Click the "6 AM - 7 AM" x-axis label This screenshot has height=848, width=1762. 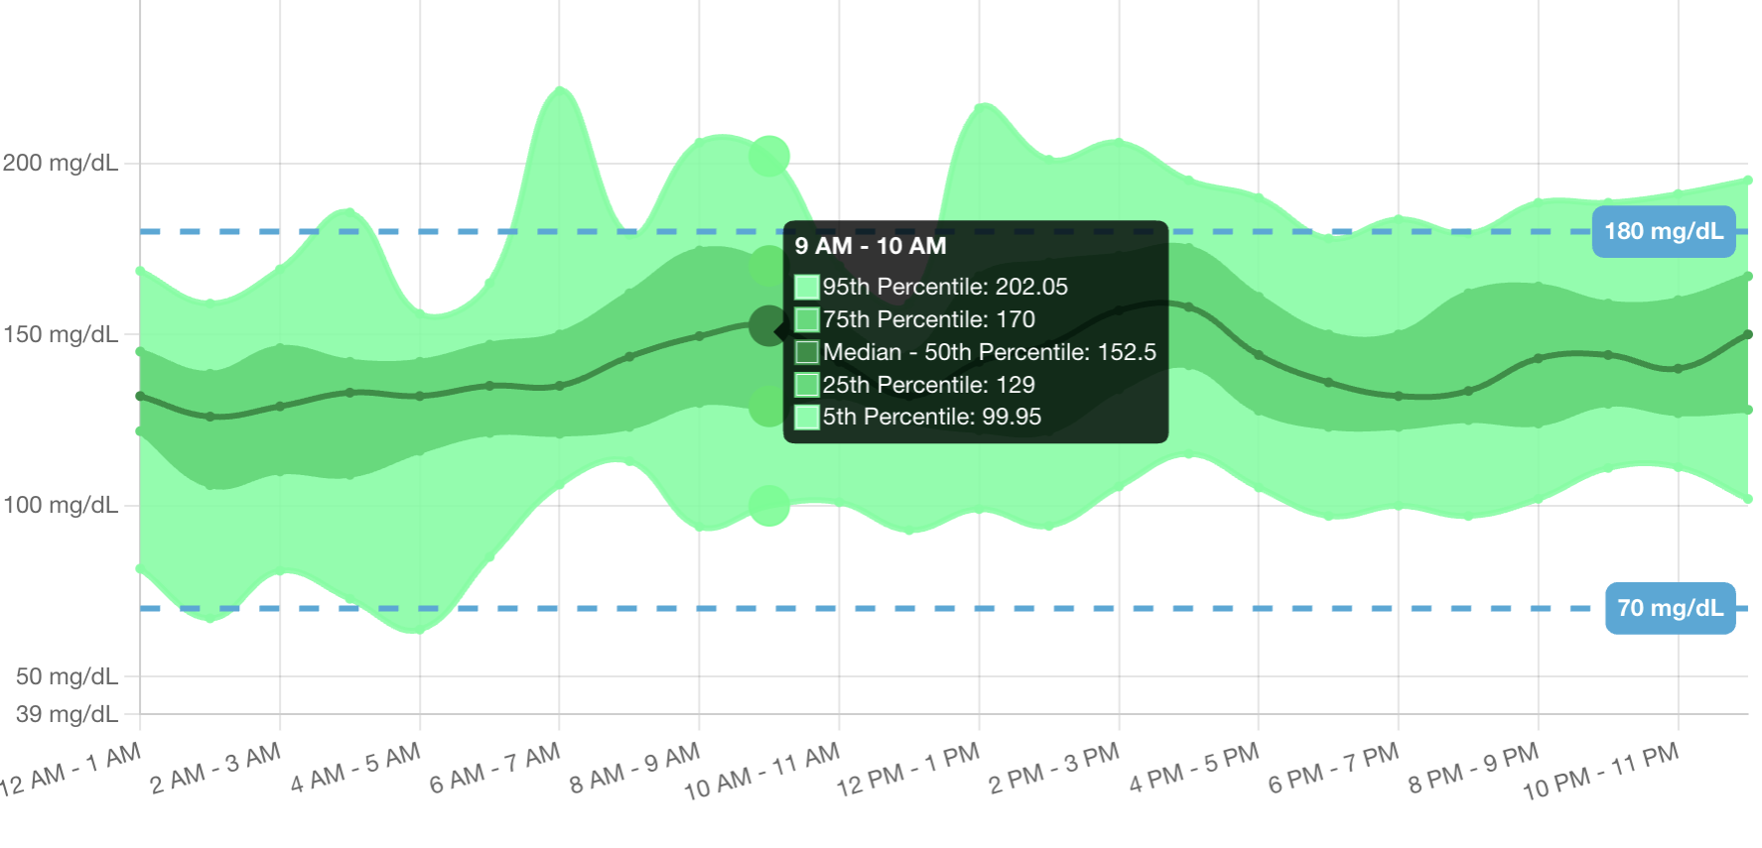pyautogui.click(x=494, y=769)
